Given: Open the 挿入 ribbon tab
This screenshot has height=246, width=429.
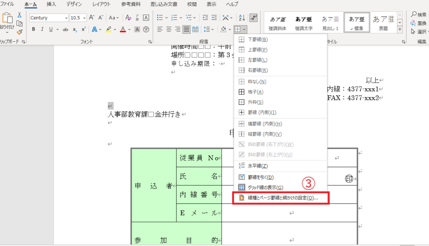Looking at the screenshot, I should 52,4.
